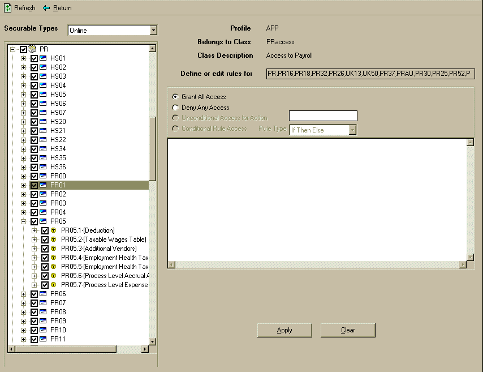Open the Rule Type If Then Else dropdown
Viewport: 483px width, 372px height.
(353, 130)
